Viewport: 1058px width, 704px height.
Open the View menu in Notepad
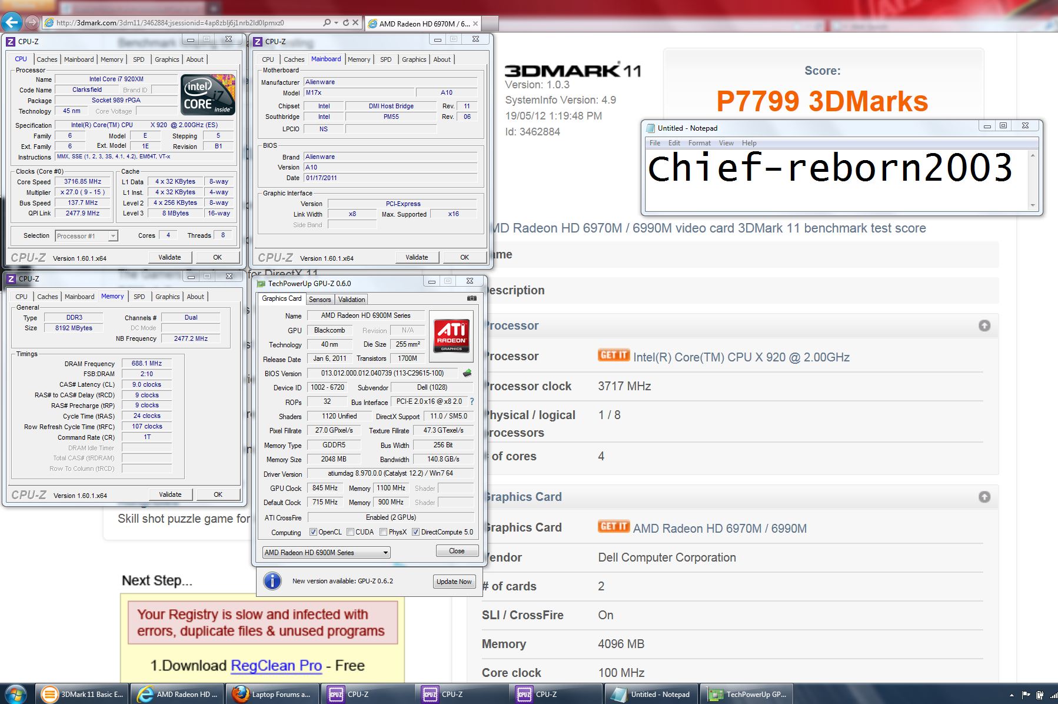tap(726, 143)
